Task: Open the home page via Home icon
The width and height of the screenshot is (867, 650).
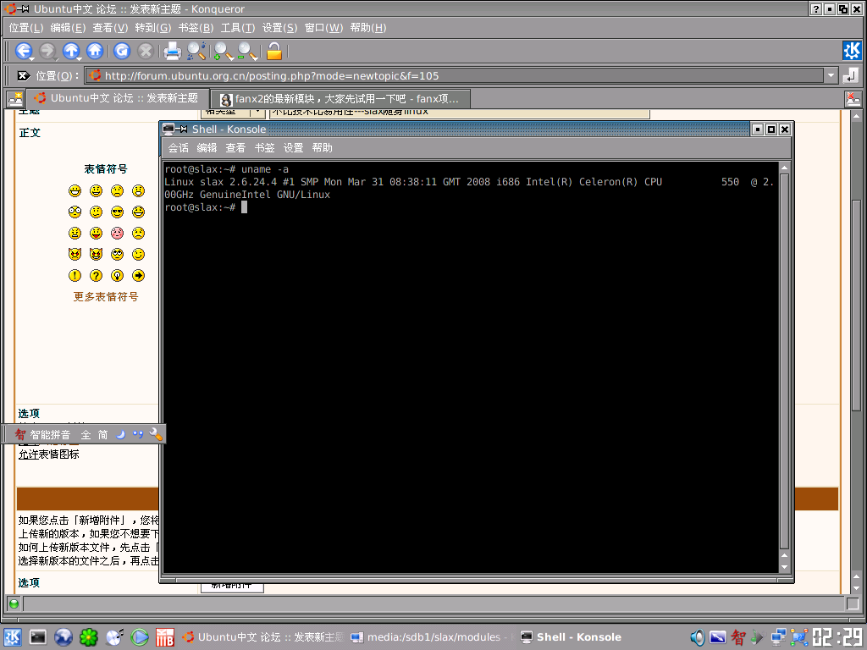Action: [95, 51]
